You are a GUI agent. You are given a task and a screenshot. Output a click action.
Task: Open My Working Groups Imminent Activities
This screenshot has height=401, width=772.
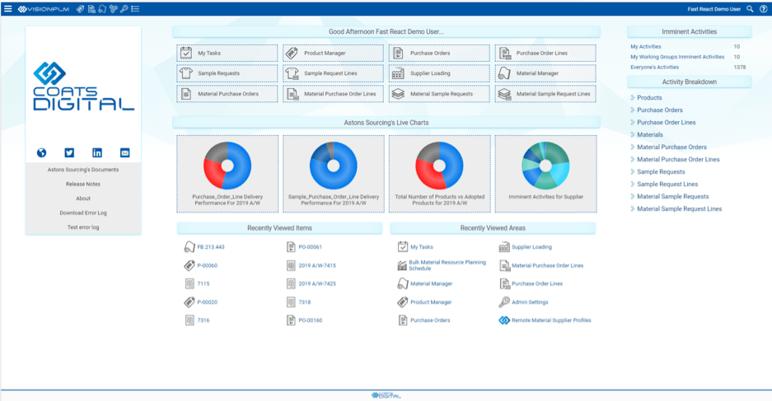tap(677, 57)
